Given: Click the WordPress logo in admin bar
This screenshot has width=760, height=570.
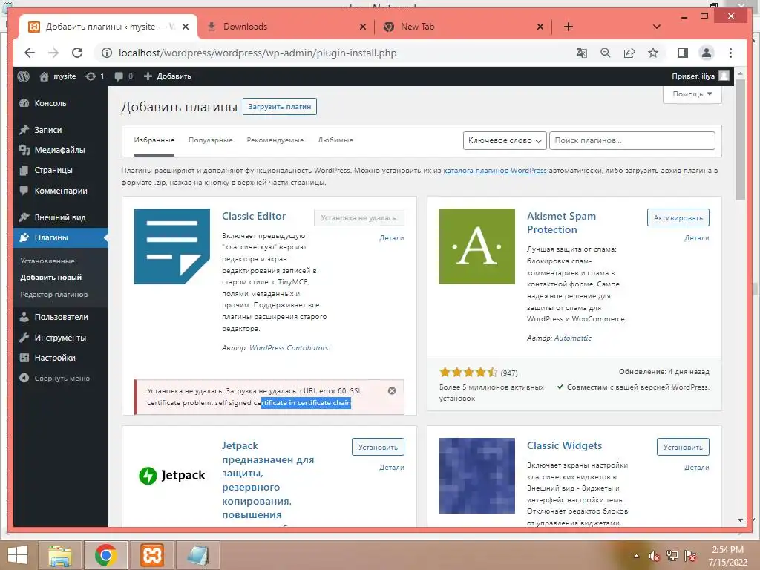Looking at the screenshot, I should (x=23, y=76).
